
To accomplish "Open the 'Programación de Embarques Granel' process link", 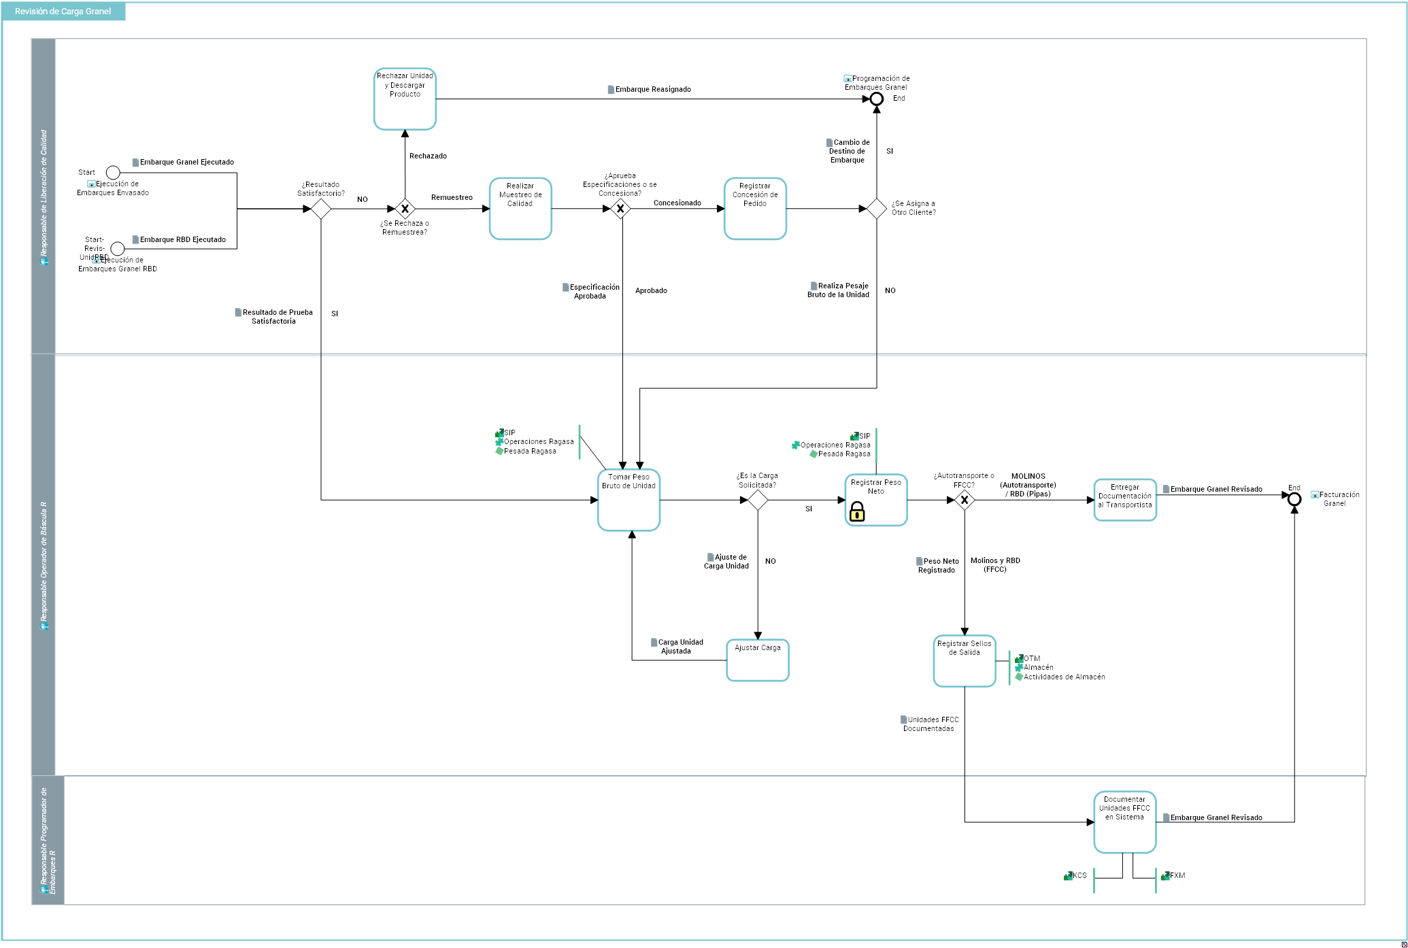I will click(x=877, y=83).
